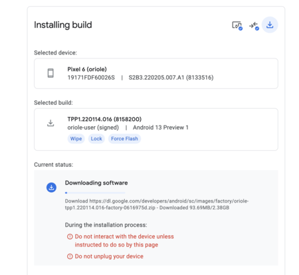Click the download icon beside TPP1 build
The width and height of the screenshot is (299, 275).
click(50, 123)
